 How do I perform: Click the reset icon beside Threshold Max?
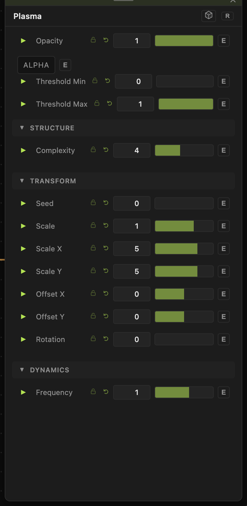coord(110,104)
